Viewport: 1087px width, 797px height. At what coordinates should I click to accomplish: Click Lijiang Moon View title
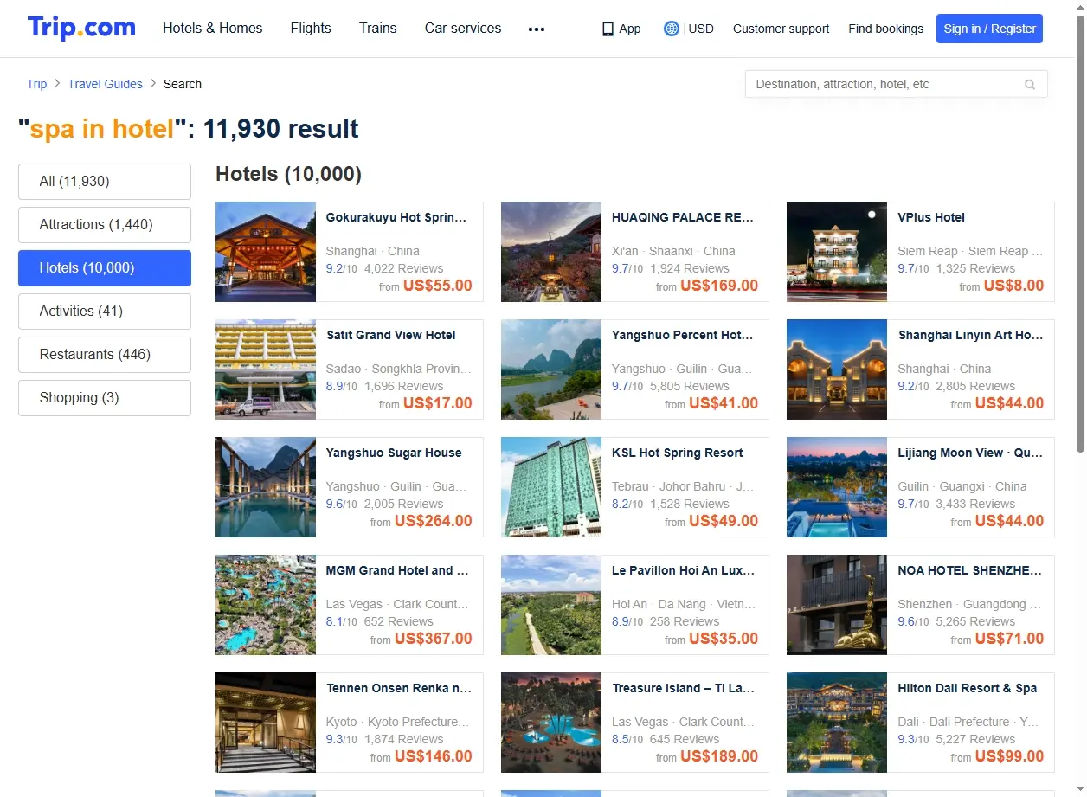(971, 453)
